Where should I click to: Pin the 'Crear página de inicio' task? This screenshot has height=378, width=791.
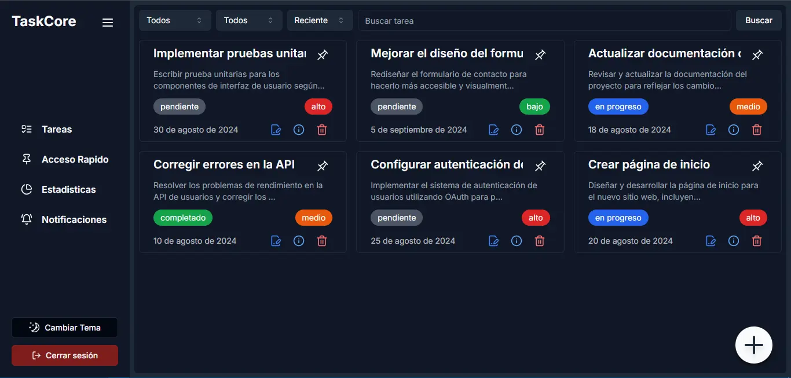(757, 166)
